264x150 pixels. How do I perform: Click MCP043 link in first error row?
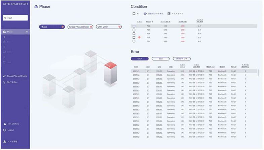[x=136, y=71]
